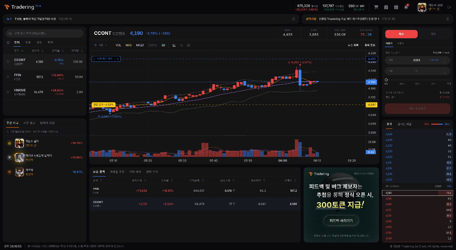Sort watchlist by current price column

pyautogui.click(x=37, y=50)
